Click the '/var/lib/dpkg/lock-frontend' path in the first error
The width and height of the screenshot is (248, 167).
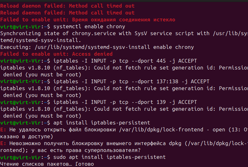tap(161, 130)
